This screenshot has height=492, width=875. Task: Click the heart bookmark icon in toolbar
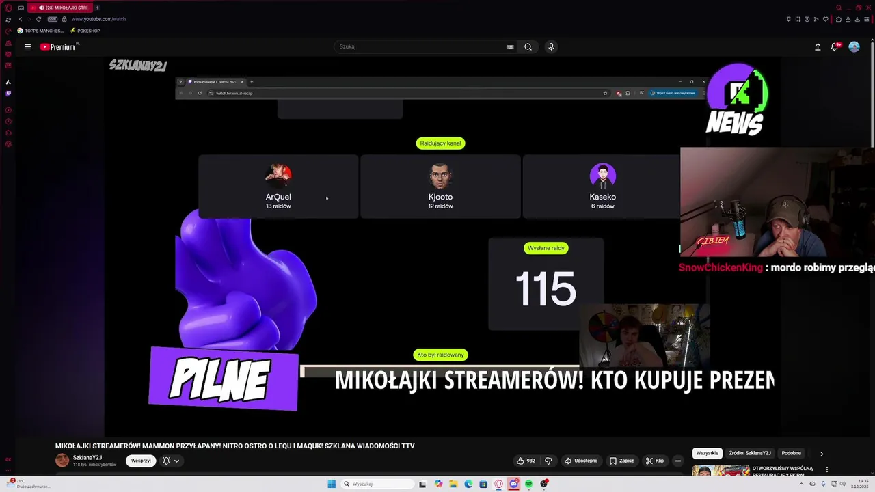point(825,19)
